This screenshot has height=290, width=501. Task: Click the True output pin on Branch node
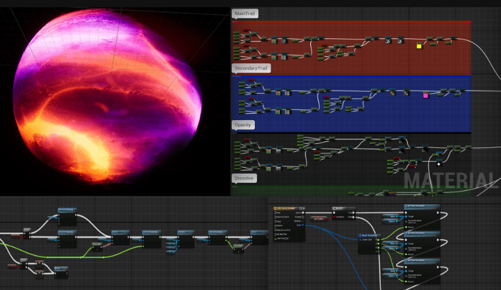pyautogui.click(x=353, y=213)
